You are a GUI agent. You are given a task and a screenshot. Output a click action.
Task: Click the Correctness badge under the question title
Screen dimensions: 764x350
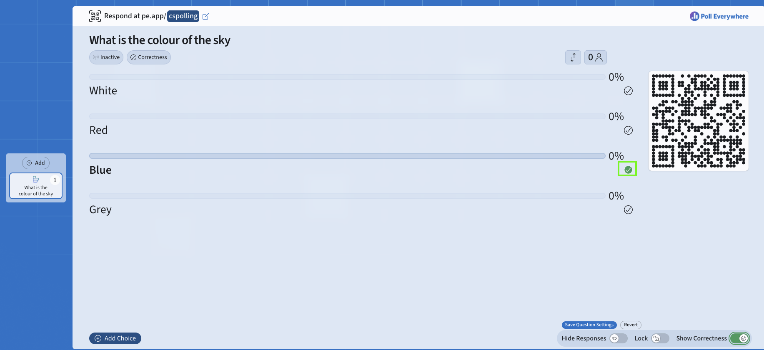(148, 57)
